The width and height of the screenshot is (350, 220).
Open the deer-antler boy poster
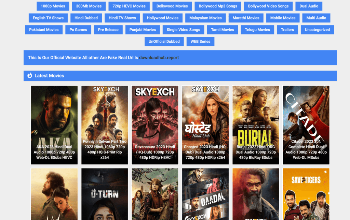point(155,194)
